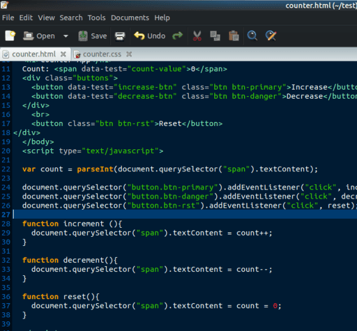Create a new document with the toolbar icon
Viewport: 357px width, 331px height.
click(10, 36)
